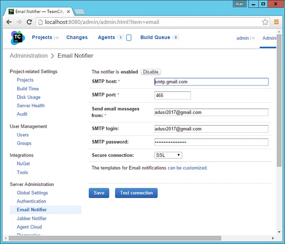
Task: Open Groups in sidebar
Action: [24, 143]
